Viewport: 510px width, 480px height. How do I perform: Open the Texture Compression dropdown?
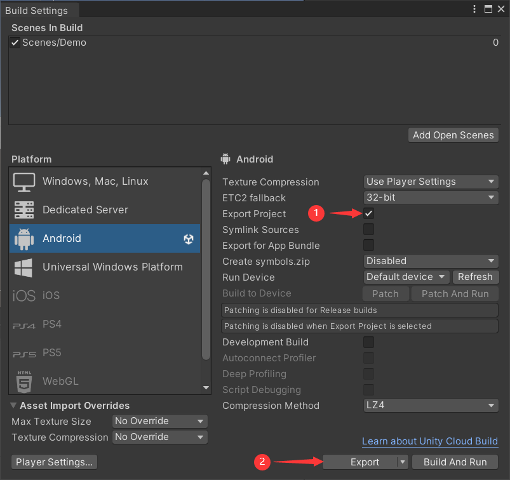431,182
